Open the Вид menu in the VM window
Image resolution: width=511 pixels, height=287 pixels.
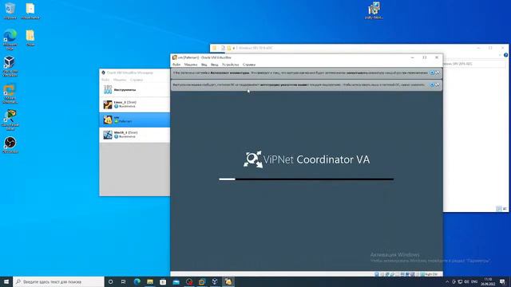pos(204,65)
